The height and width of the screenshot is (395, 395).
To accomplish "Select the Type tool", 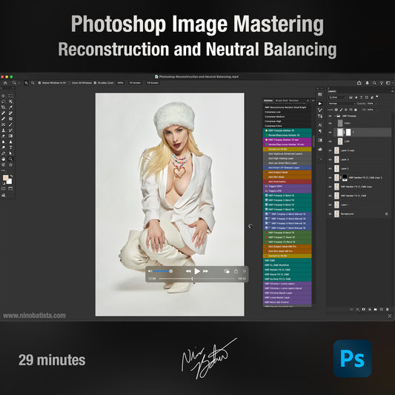I will click(10, 147).
